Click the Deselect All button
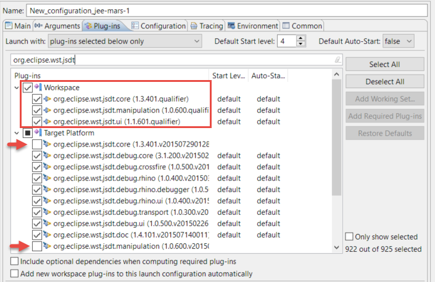The width and height of the screenshot is (435, 282). [385, 82]
